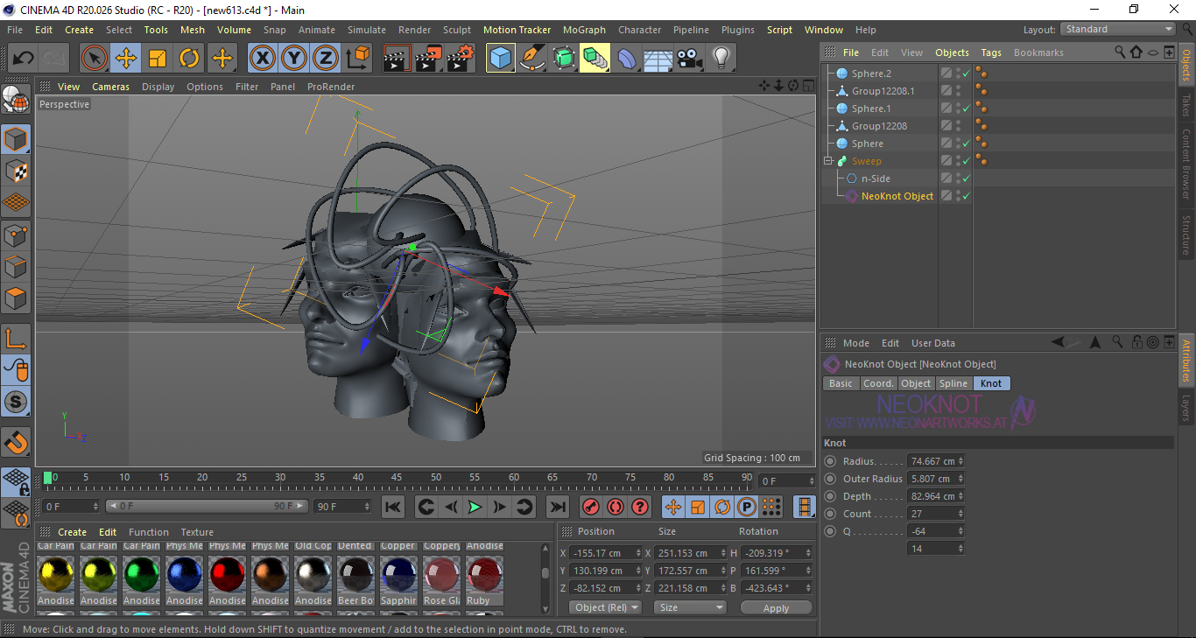
Task: Open the Sculpt menu
Action: 456,30
